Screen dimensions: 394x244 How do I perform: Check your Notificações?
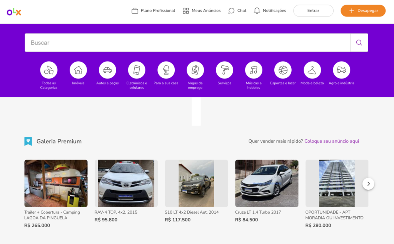tap(270, 10)
